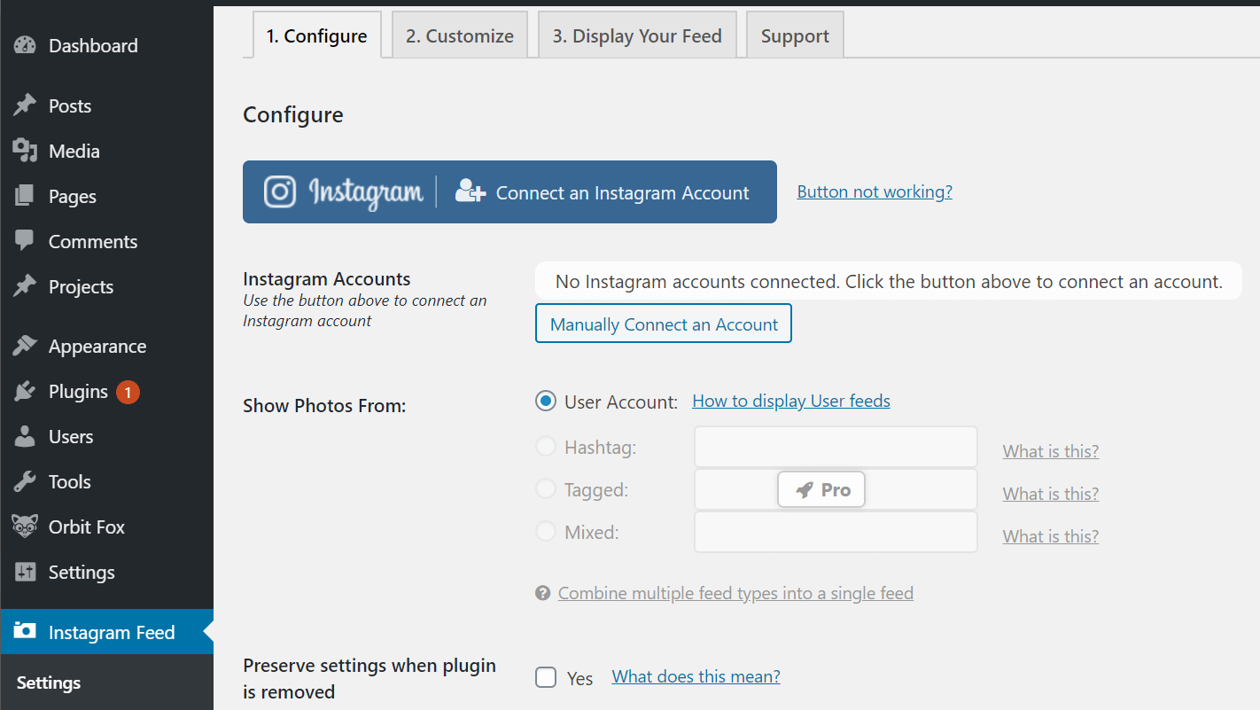Click the Pages icon in sidebar
Screen dimensions: 1260x710
(25, 197)
